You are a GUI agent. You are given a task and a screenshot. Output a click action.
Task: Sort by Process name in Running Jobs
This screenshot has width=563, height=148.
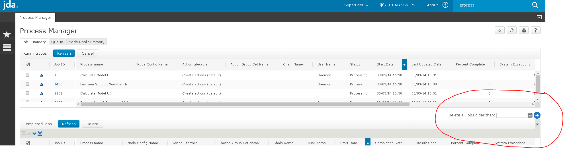[92, 65]
